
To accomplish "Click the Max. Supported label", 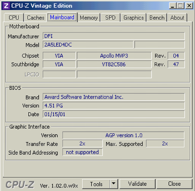I will pos(124,144).
